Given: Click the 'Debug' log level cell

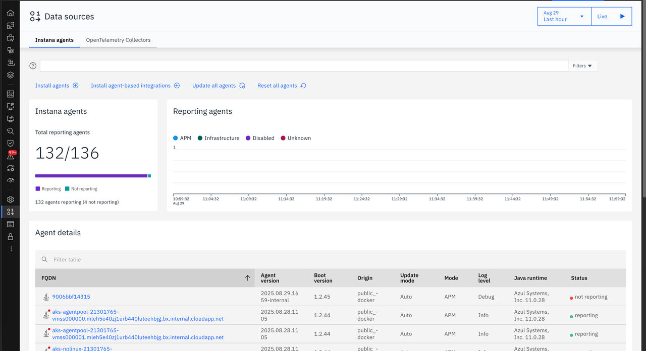Looking at the screenshot, I should [486, 297].
